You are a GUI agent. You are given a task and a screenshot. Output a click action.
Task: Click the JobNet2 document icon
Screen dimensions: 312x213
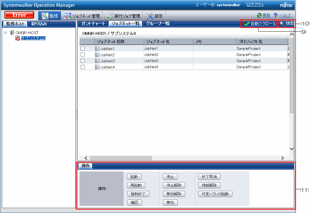(x=98, y=55)
